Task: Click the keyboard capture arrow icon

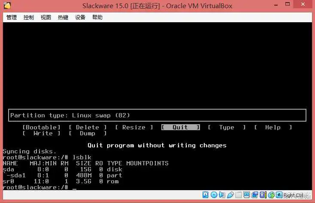Action: [x=279, y=194]
